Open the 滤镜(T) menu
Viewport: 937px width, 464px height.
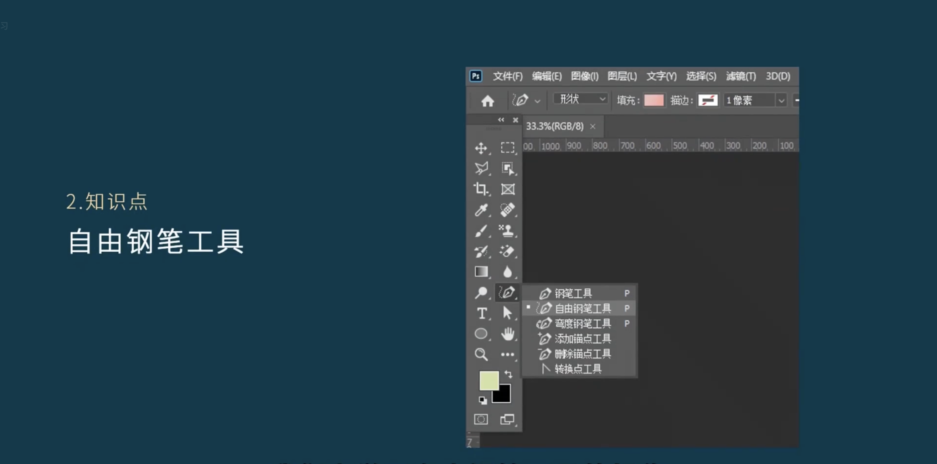pos(741,76)
